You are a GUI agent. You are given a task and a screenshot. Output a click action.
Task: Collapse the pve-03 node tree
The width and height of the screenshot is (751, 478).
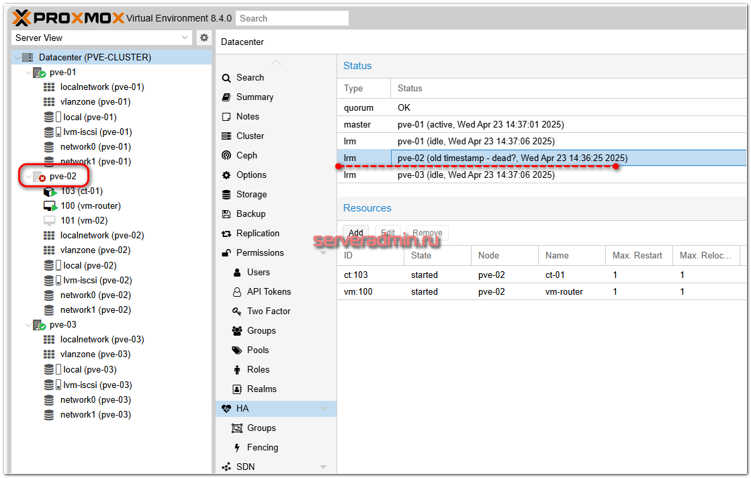pyautogui.click(x=28, y=325)
